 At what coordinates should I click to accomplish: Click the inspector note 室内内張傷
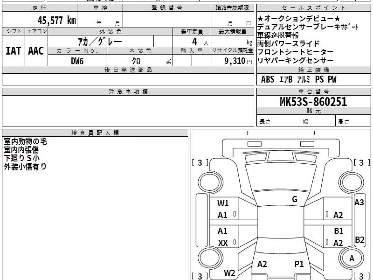click(21, 150)
